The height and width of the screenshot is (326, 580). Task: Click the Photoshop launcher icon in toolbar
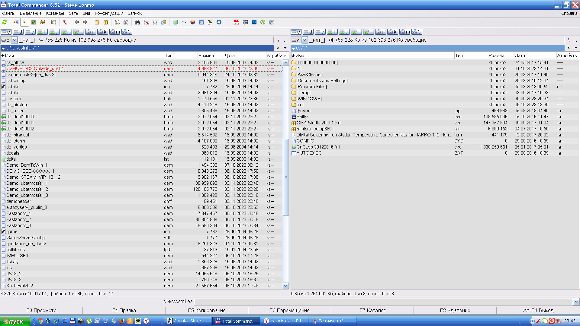[x=254, y=22]
